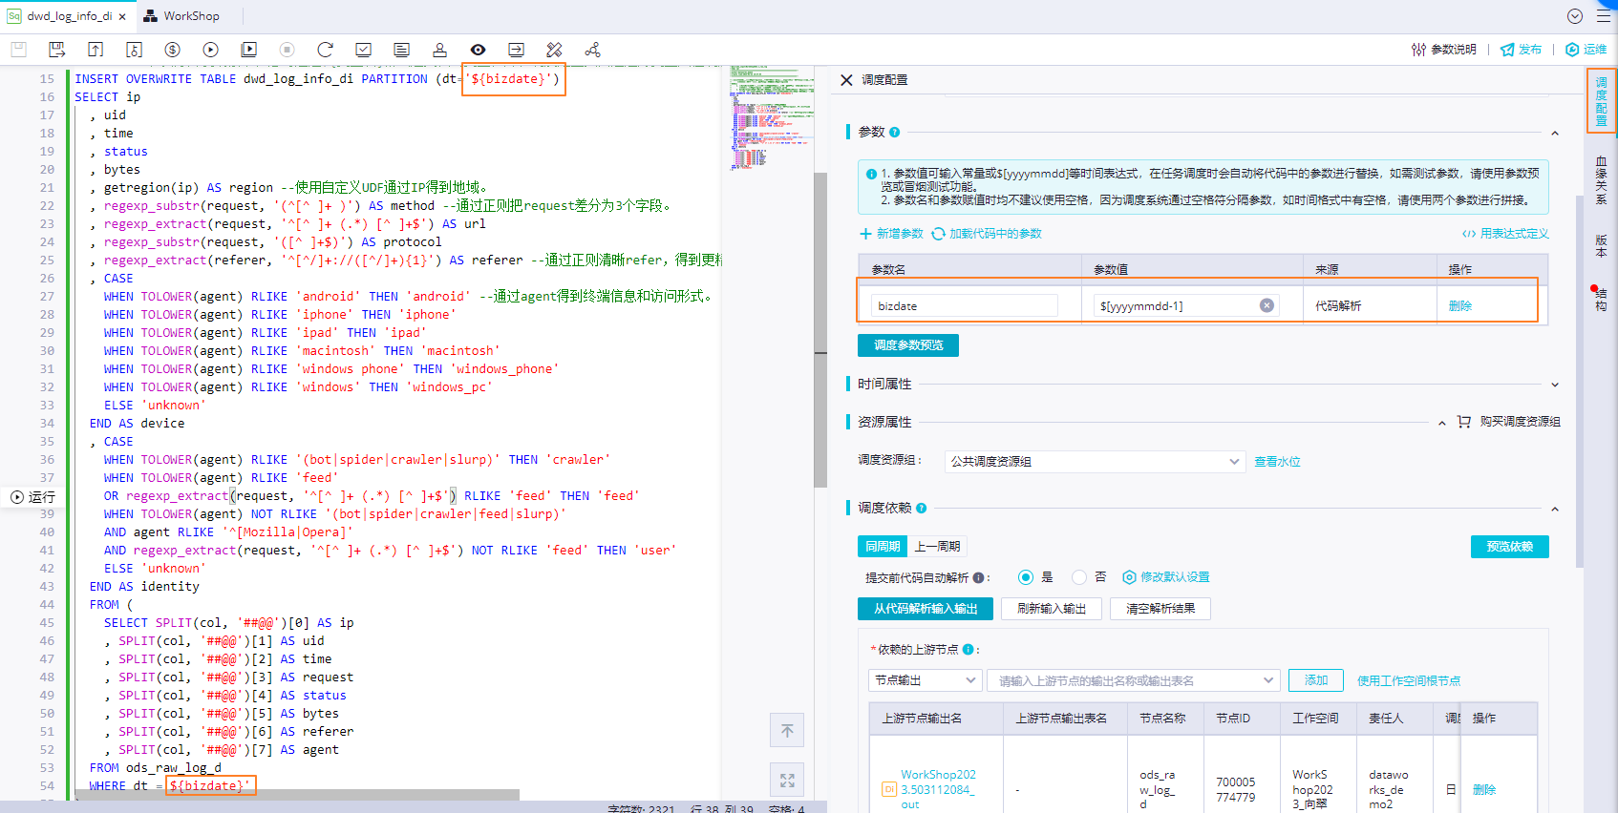
Task: Open the 节点输出 type dropdown
Action: (x=925, y=680)
